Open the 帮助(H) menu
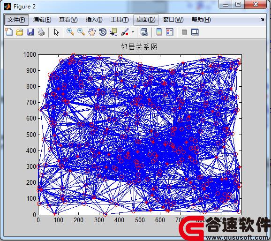The height and width of the screenshot is (241, 271). click(201, 20)
